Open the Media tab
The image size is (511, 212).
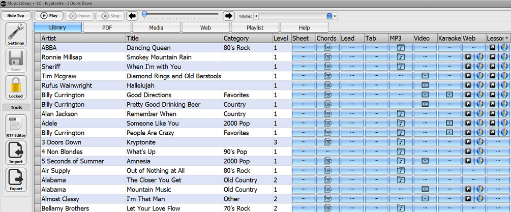tap(156, 27)
